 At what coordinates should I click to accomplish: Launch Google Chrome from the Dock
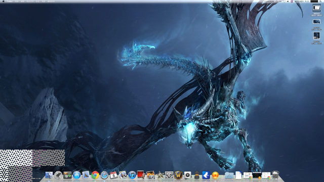pyautogui.click(x=95, y=175)
